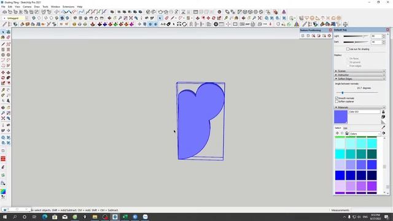
Task: Collapse the Materials panel
Action: 360,107
